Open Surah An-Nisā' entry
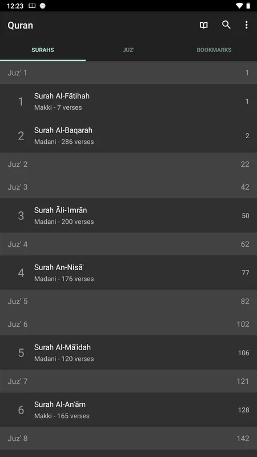This screenshot has width=257, height=457. tap(128, 272)
